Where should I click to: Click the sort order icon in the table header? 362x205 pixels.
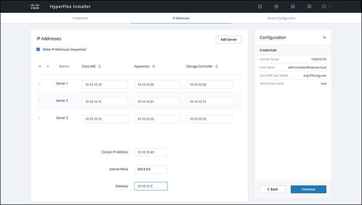tap(40, 66)
